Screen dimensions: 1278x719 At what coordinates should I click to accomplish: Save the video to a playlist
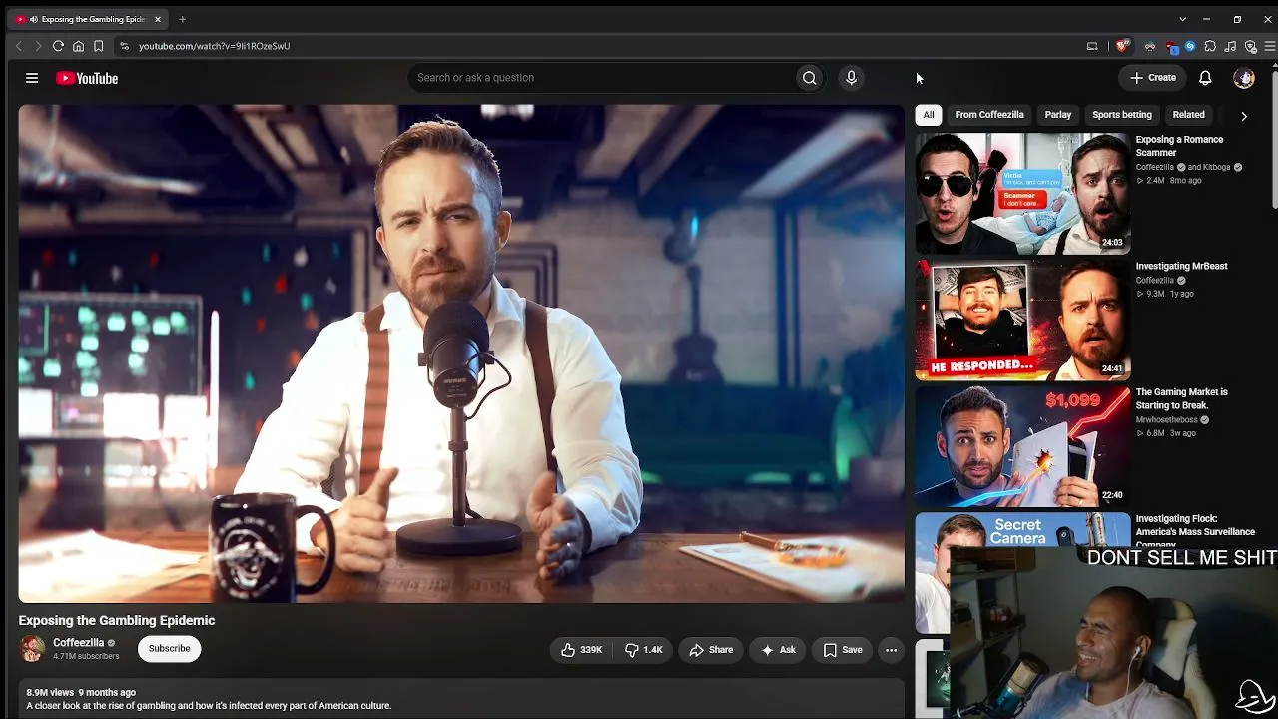click(843, 650)
